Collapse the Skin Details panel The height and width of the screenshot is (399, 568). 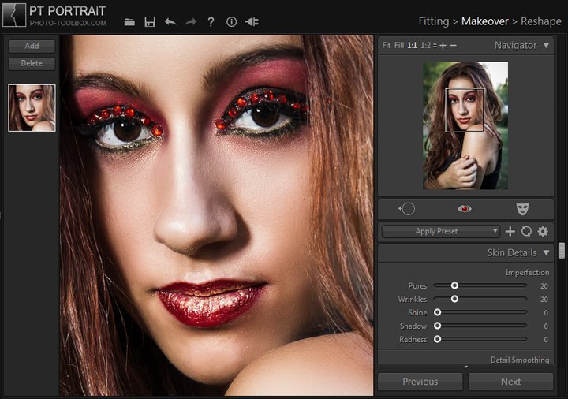pyautogui.click(x=546, y=252)
